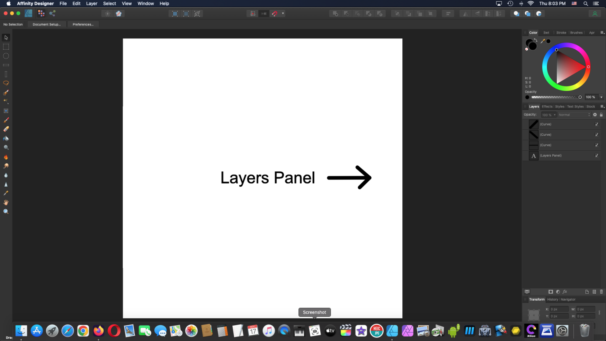The width and height of the screenshot is (606, 341).
Task: Select the Zoom magnifier tool in the left toolbar
Action: pos(6,212)
